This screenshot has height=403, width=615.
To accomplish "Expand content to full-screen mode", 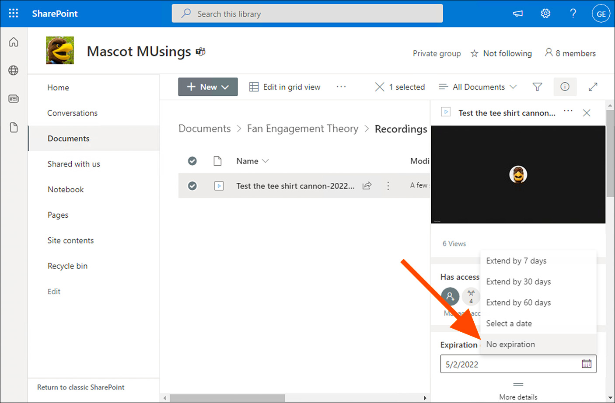I will coord(593,87).
